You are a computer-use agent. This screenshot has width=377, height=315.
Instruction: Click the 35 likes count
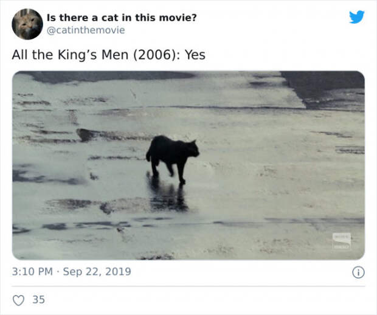tap(39, 300)
